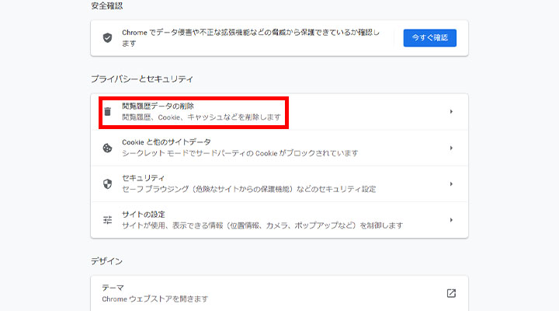Select the Cookie と他のサイトデータ title

pos(166,142)
